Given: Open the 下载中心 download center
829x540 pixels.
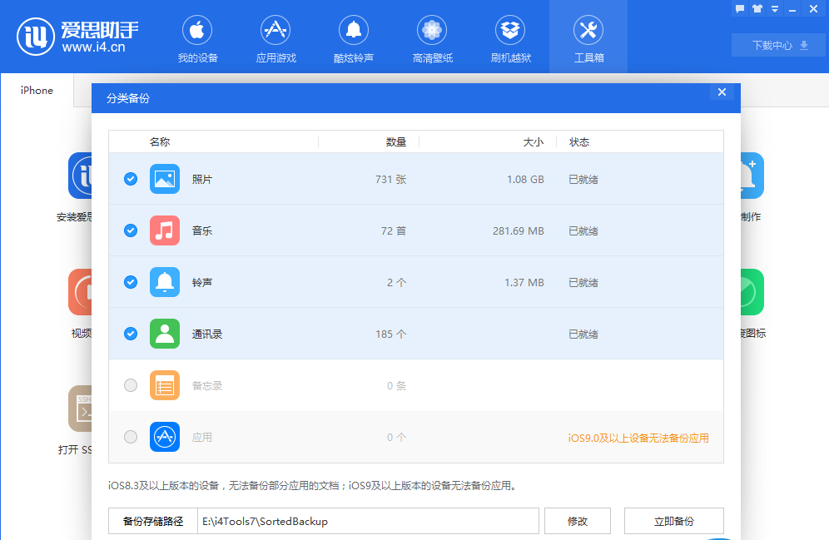Looking at the screenshot, I should point(780,45).
